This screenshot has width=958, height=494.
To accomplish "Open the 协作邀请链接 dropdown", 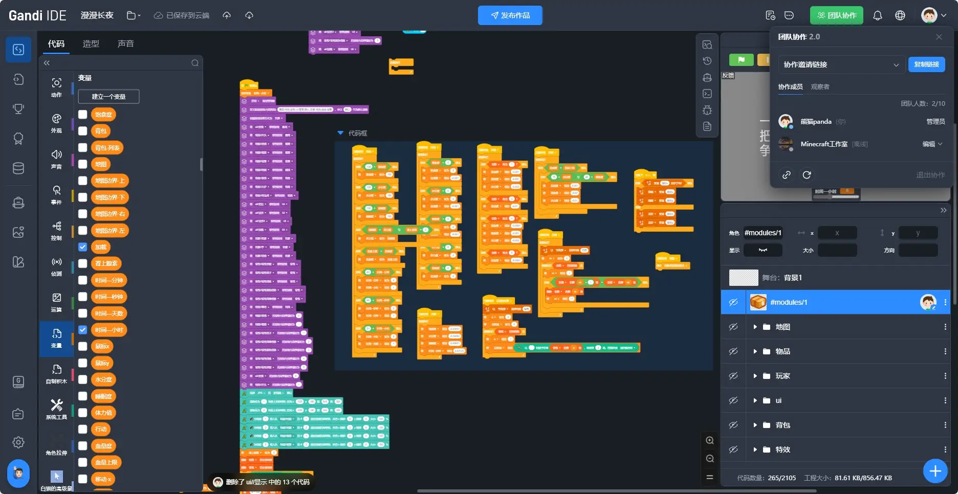I will [841, 64].
